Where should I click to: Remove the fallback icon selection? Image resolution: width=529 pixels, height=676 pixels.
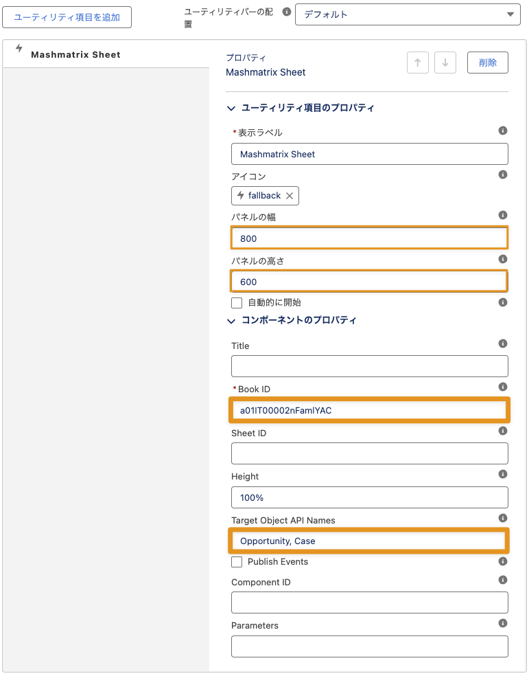tap(290, 196)
